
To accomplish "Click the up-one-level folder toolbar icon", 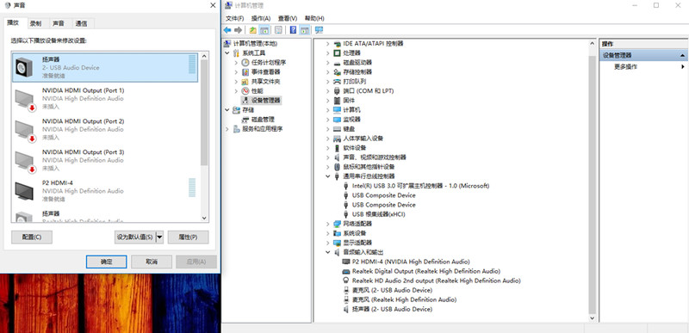I will click(x=252, y=30).
